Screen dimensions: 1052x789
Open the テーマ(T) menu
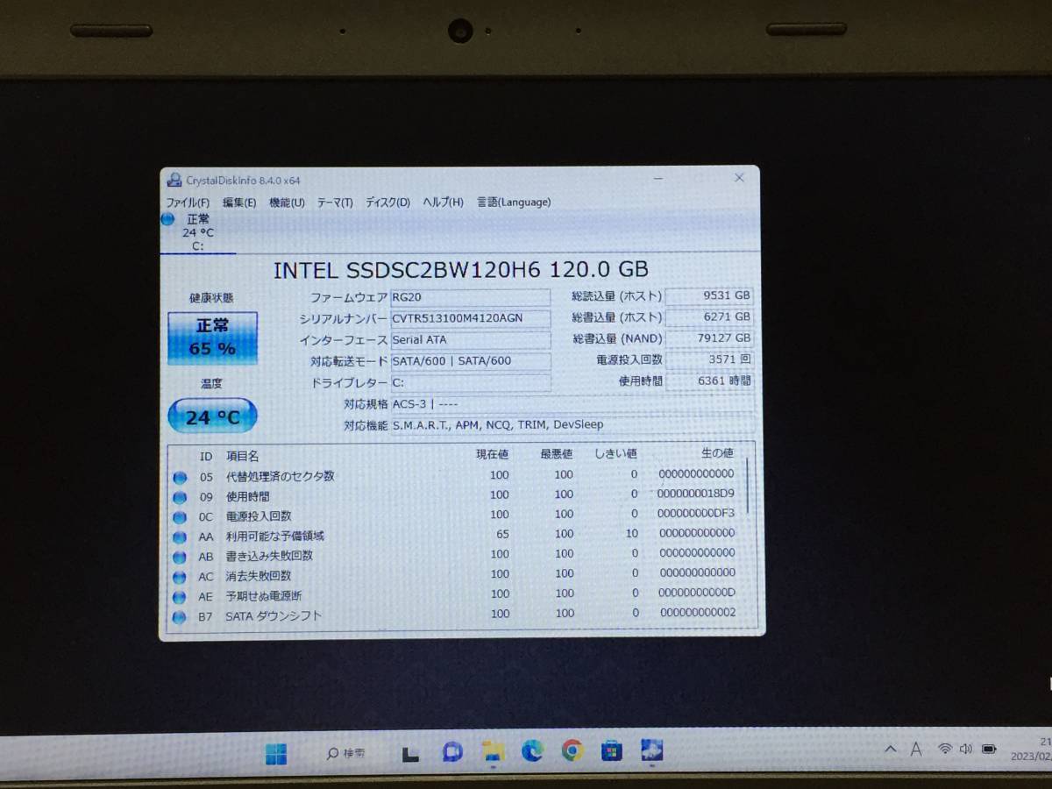click(x=335, y=203)
